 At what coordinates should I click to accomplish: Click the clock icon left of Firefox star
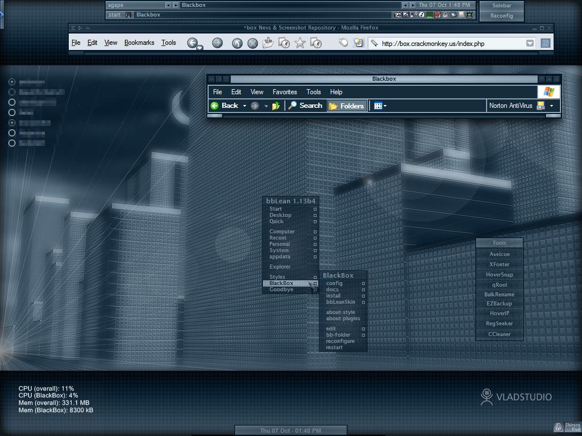pyautogui.click(x=284, y=43)
